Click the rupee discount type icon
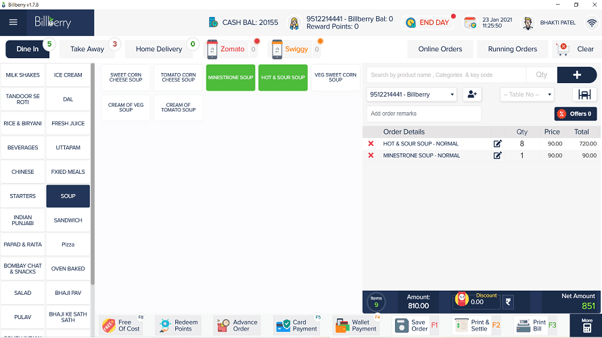 click(x=508, y=302)
